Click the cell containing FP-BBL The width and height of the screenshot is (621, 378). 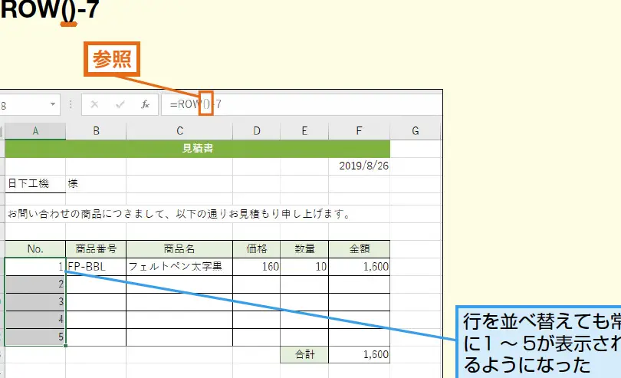(x=96, y=267)
